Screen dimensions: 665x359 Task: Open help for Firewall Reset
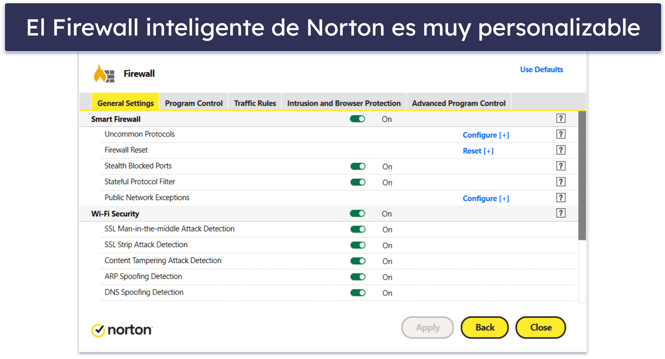560,150
